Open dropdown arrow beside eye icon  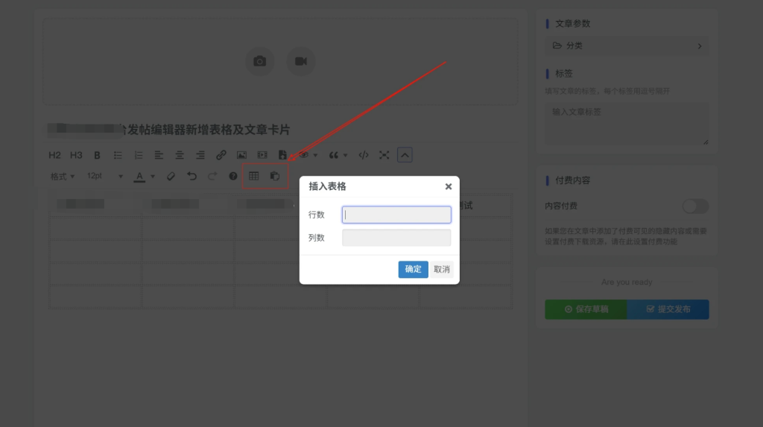pyautogui.click(x=315, y=156)
